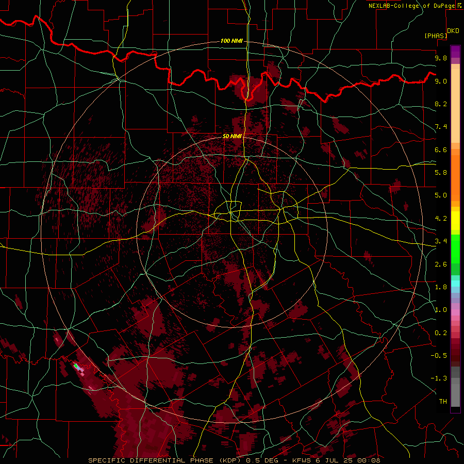Select the 5.0 value on color scale
This screenshot has height=464, width=464.
[x=441, y=195]
